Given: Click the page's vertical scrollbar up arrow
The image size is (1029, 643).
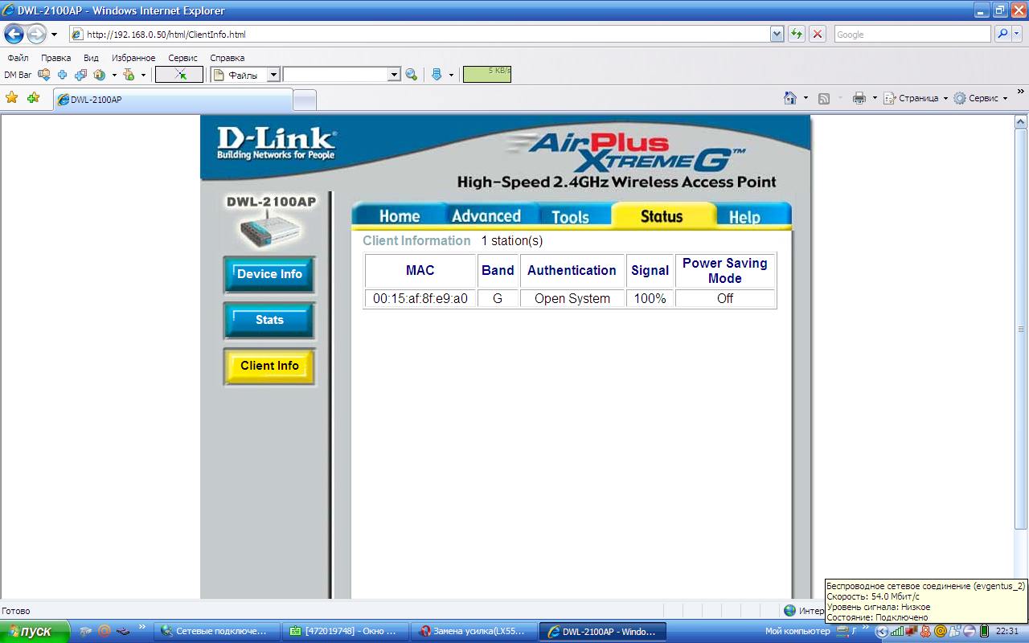Looking at the screenshot, I should (1021, 122).
